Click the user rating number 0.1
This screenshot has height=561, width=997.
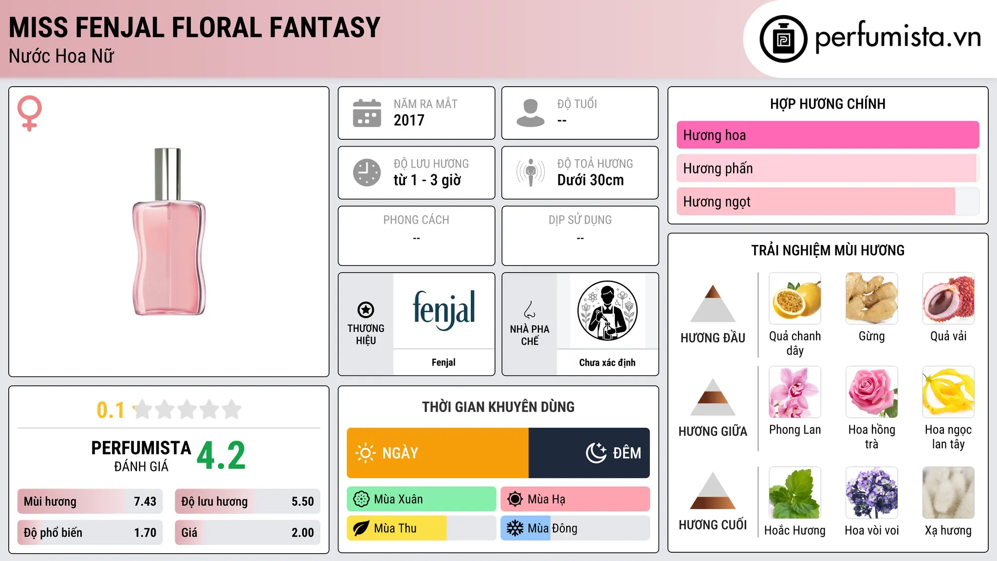point(111,410)
